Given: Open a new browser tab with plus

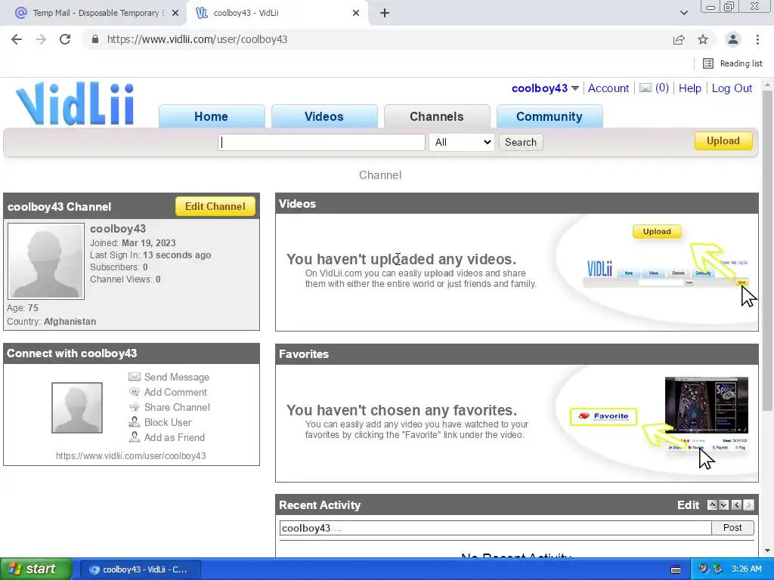Looking at the screenshot, I should tap(385, 13).
